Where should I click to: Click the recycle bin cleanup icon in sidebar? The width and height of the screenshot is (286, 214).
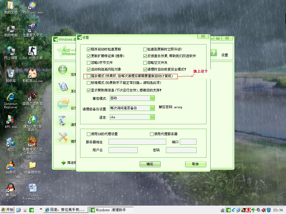pyautogui.click(x=62, y=121)
